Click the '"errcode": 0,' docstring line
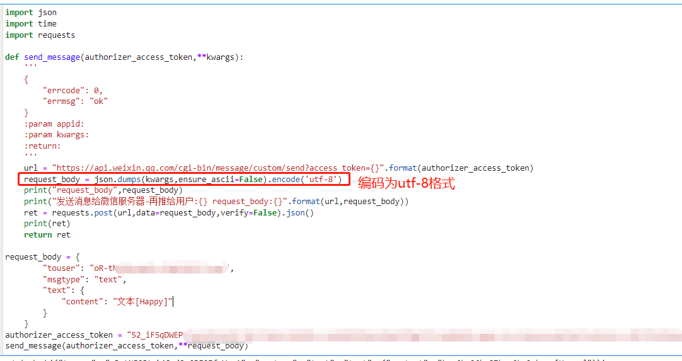The image size is (682, 361). (x=72, y=91)
